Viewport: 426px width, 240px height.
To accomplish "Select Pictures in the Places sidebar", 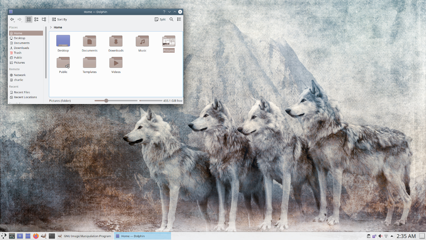I will coord(26,62).
